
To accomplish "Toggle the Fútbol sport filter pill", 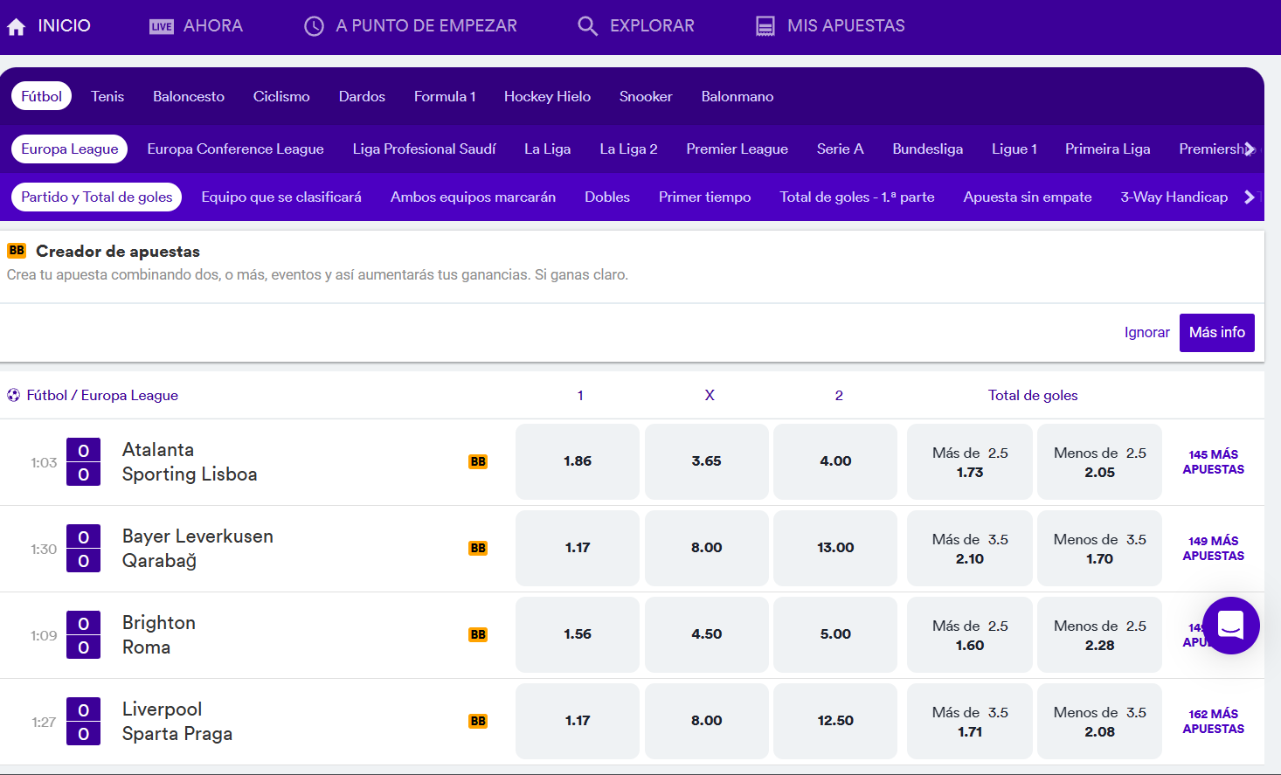I will click(x=41, y=96).
